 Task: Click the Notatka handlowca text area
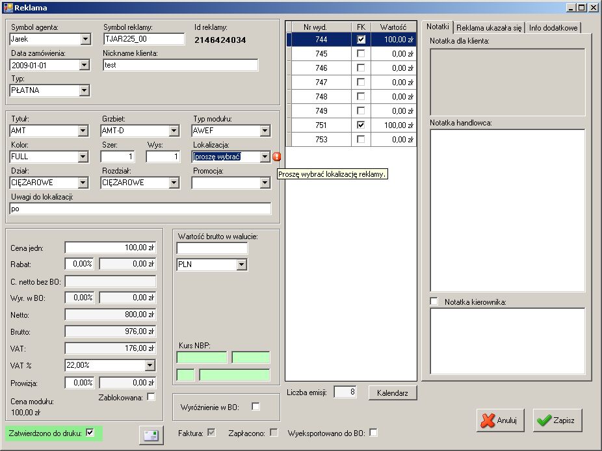(507, 210)
